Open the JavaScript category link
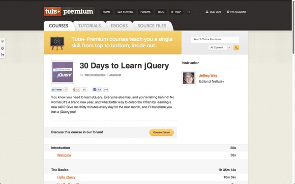The image size is (295, 184). tap(115, 75)
